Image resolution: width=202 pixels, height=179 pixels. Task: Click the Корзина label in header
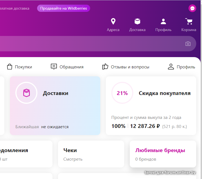click(x=189, y=30)
